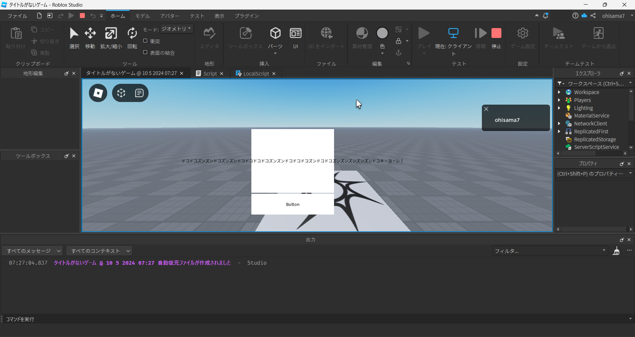Choose the 拡大/縮小 (Scale) tool
The image size is (635, 337).
pyautogui.click(x=111, y=38)
